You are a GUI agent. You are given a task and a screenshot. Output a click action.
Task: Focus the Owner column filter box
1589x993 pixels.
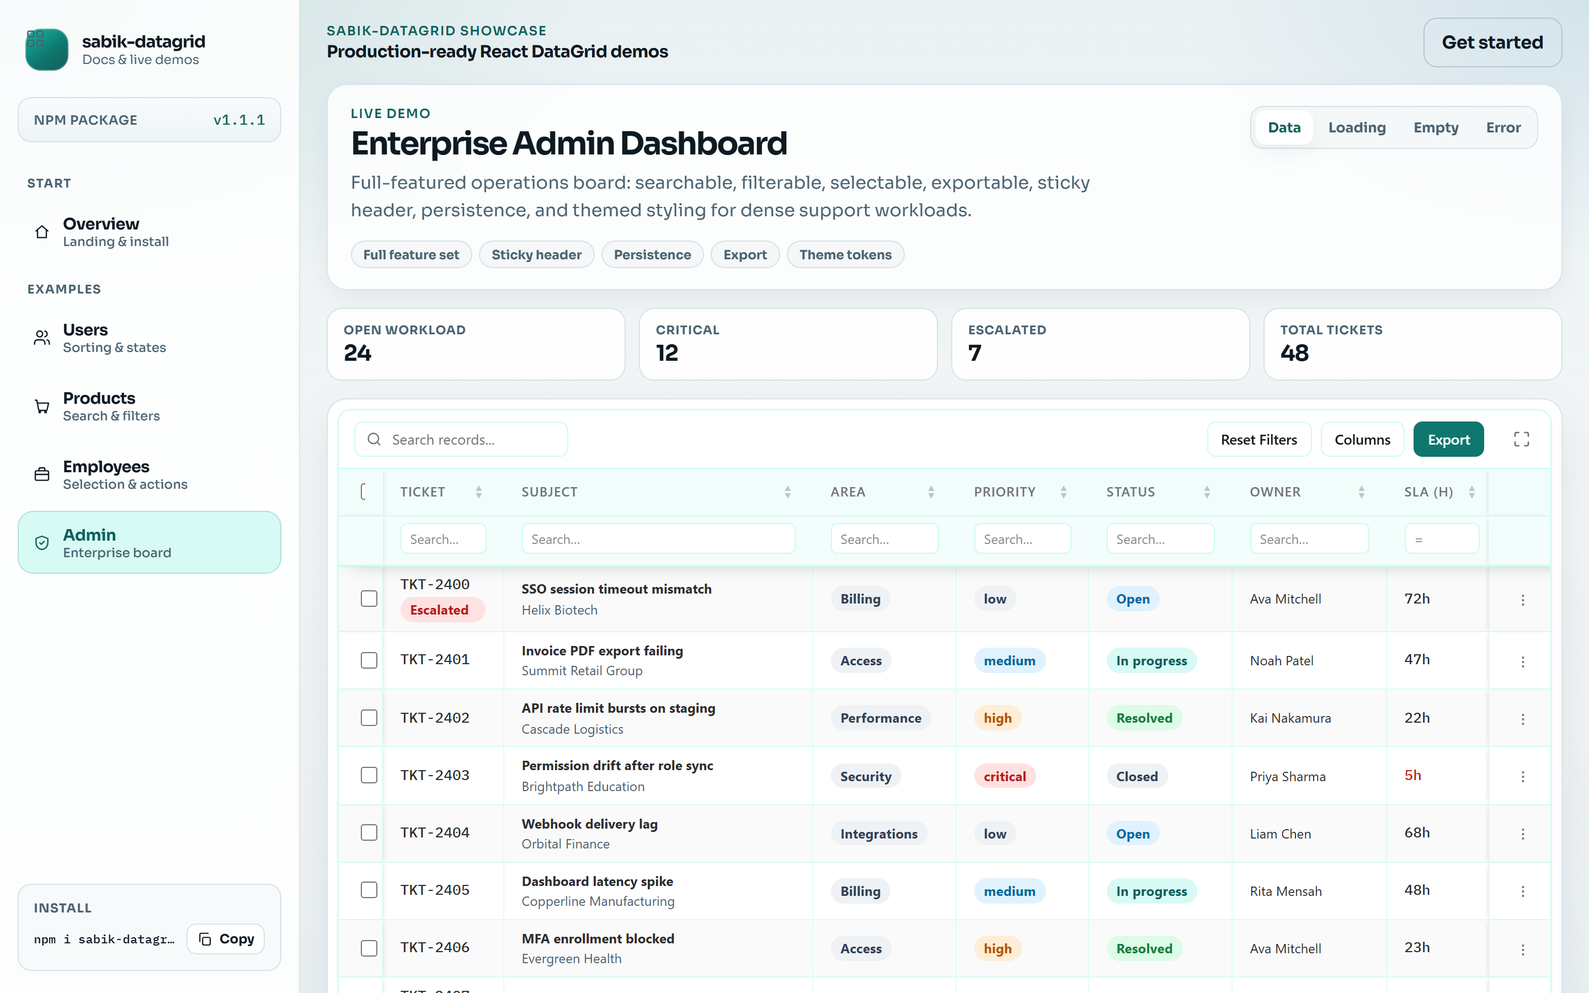tap(1309, 538)
